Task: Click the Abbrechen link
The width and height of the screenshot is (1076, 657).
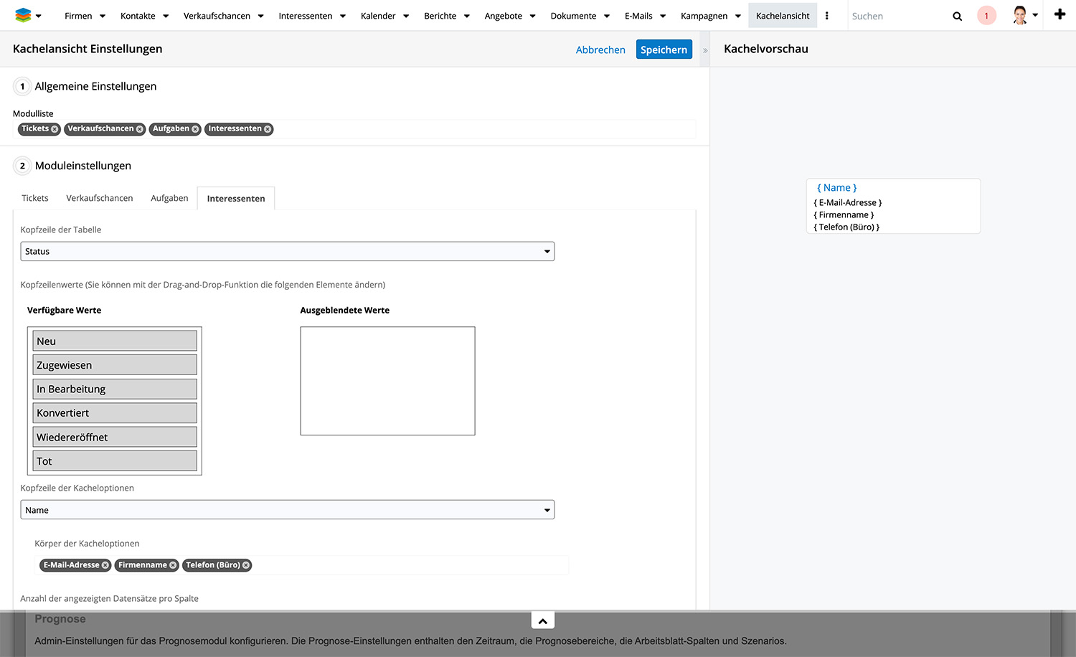Action: [x=600, y=49]
